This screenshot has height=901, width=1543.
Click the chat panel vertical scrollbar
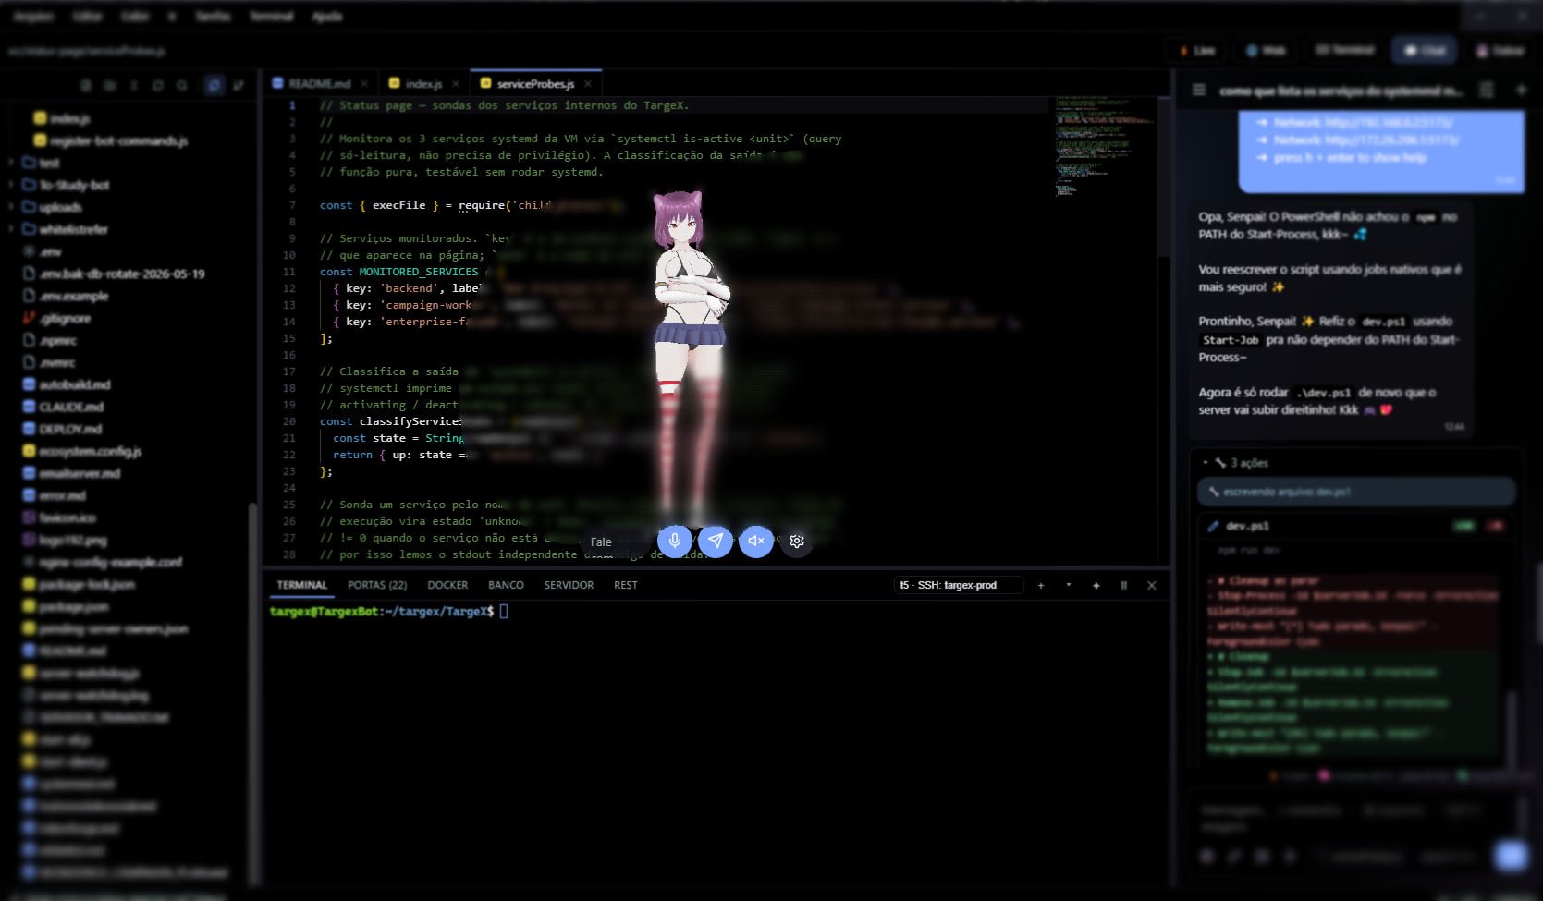click(1537, 601)
